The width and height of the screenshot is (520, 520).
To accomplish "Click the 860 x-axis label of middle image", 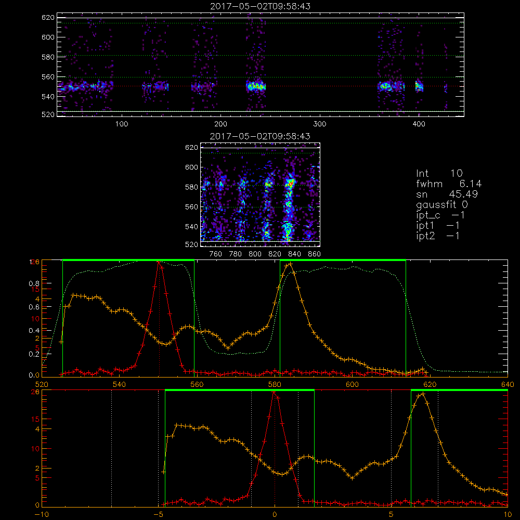I will click(x=315, y=254).
